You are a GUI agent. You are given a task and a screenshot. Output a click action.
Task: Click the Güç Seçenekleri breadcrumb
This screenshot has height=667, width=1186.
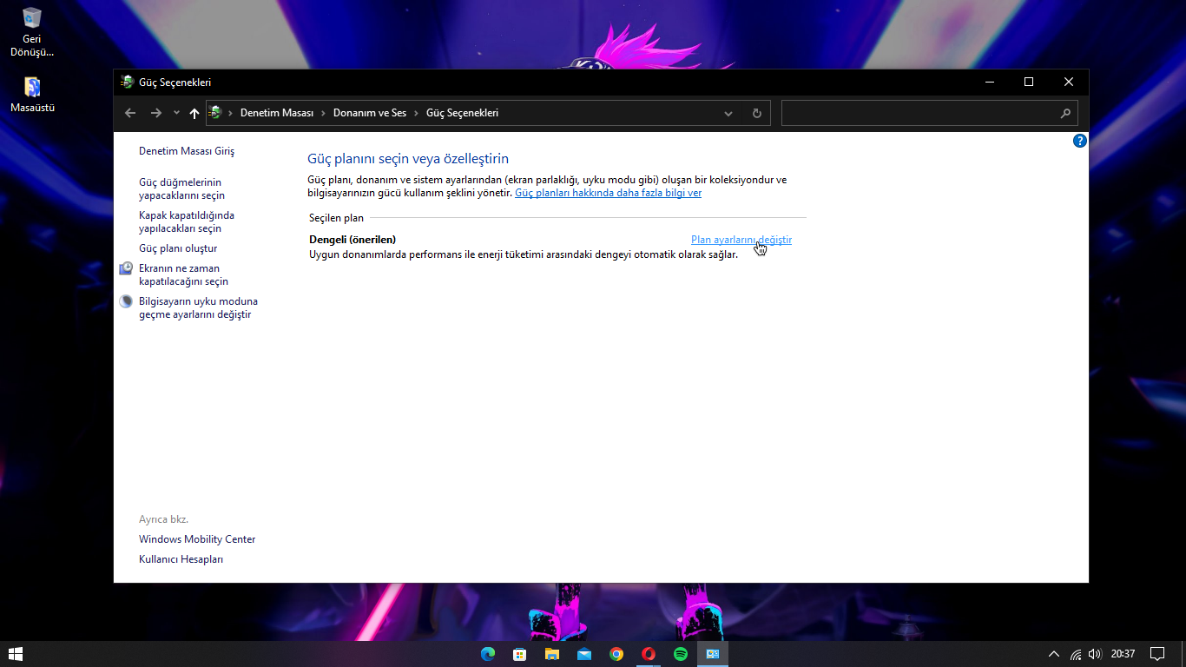coord(462,113)
